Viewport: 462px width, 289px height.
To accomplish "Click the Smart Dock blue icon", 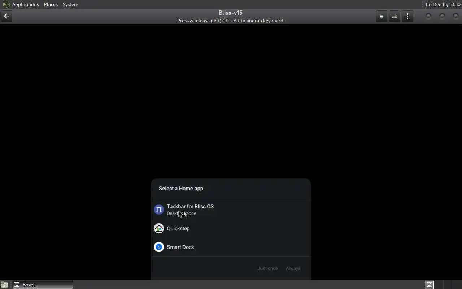I will pos(159,247).
